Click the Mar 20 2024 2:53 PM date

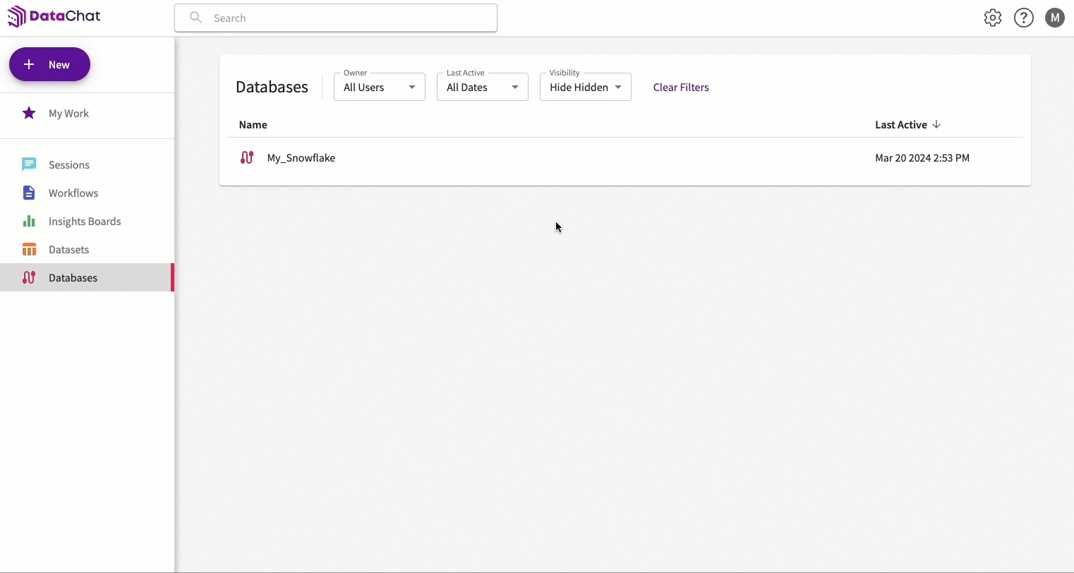click(x=922, y=157)
